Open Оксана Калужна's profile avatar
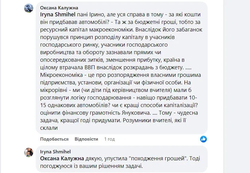Viewport: 250px width, 173px height. click(x=29, y=8)
